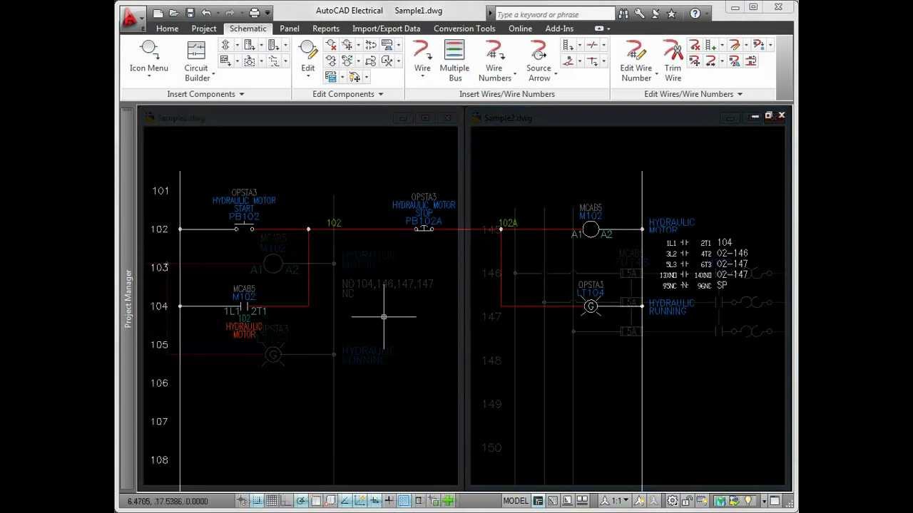Click the Add-Ins ribbon tab
This screenshot has height=513, width=913.
559,28
